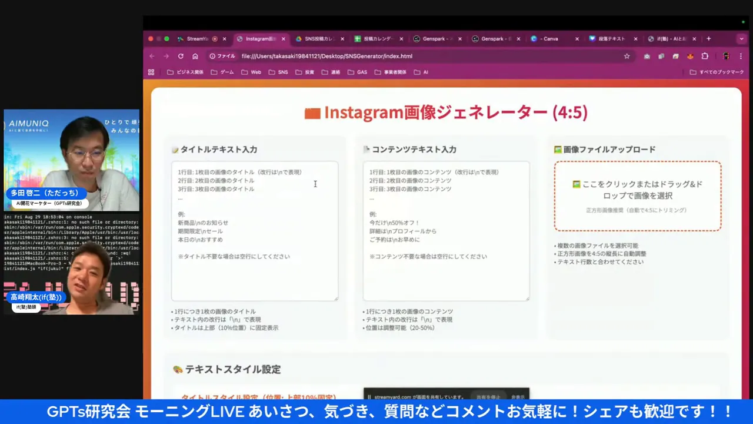
Task: Open the SNS bookmarks folder
Action: tap(278, 72)
